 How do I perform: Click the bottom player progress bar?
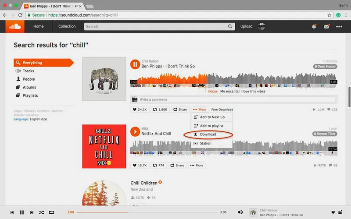147,212
